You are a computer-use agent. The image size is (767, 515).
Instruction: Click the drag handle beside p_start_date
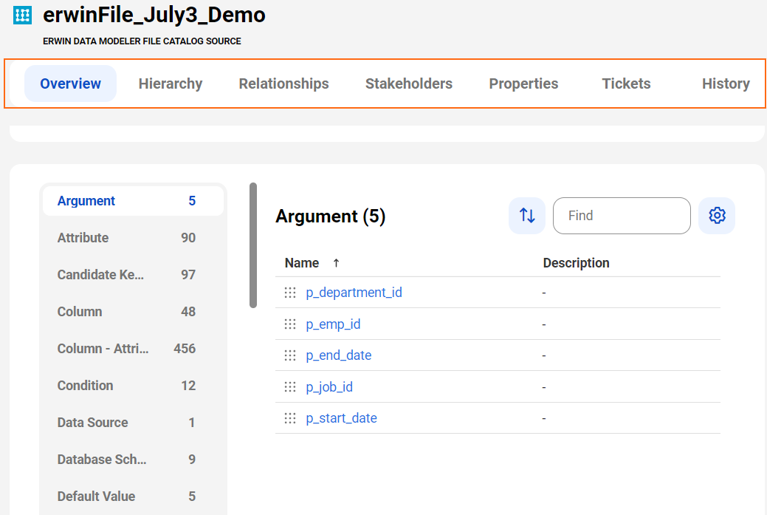pyautogui.click(x=290, y=418)
